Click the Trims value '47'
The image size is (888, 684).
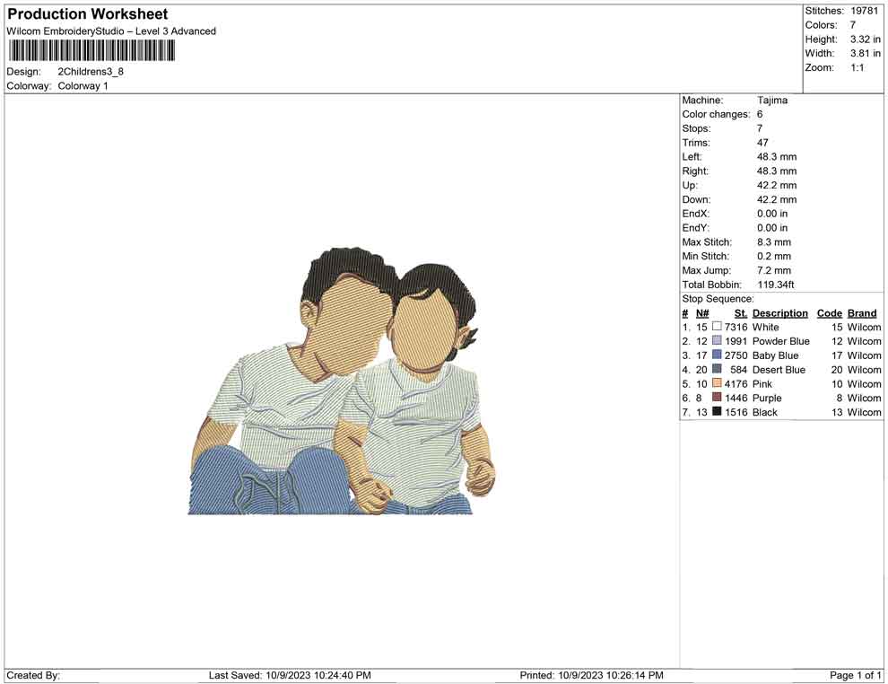click(x=762, y=143)
